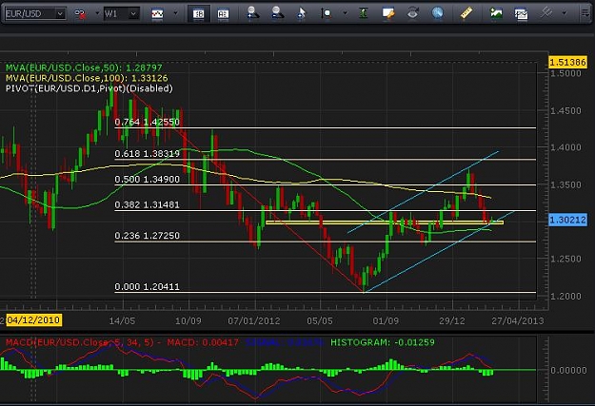Select the MVA 100 indicator label
This screenshot has width=595, height=406.
click(x=87, y=78)
